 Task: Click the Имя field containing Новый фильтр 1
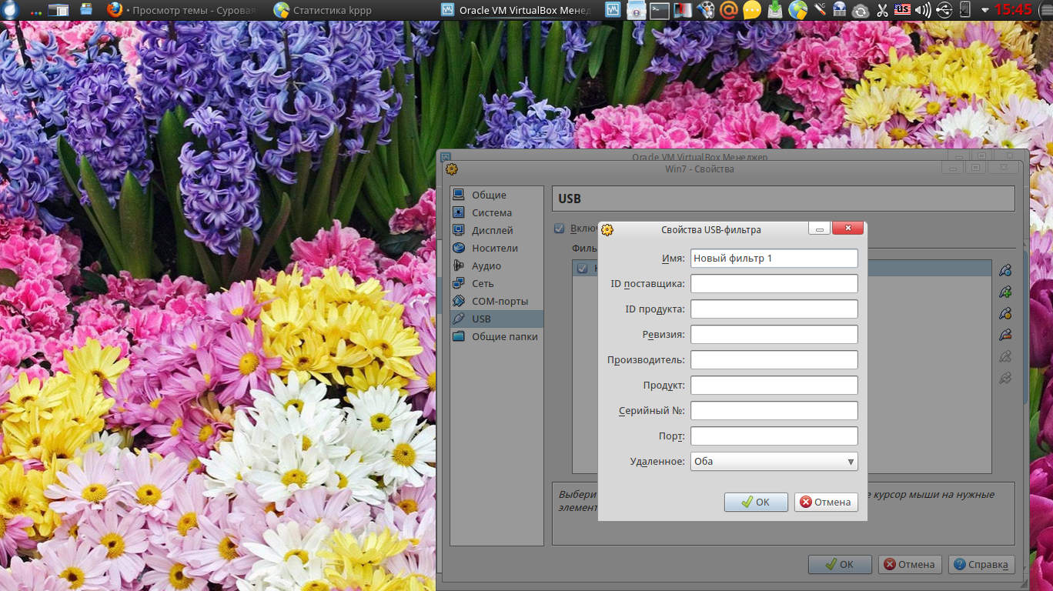(774, 259)
